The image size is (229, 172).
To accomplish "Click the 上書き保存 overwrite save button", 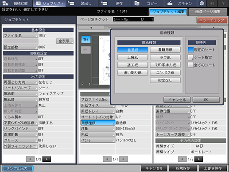I will pos(213,168).
